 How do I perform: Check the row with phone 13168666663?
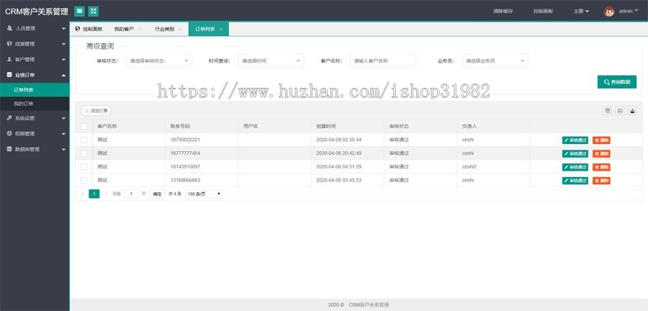pos(84,180)
